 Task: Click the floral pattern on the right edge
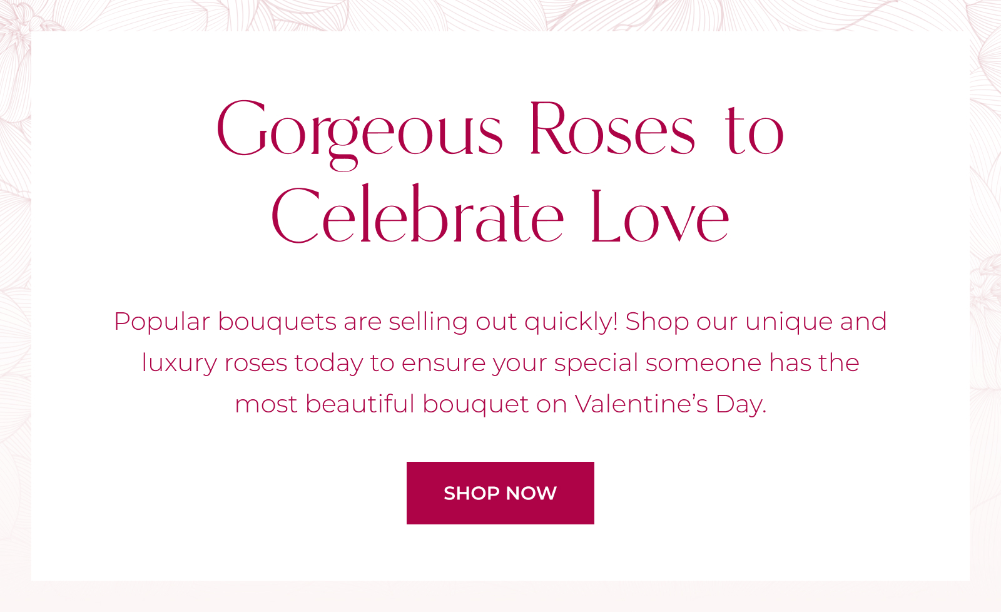986,282
